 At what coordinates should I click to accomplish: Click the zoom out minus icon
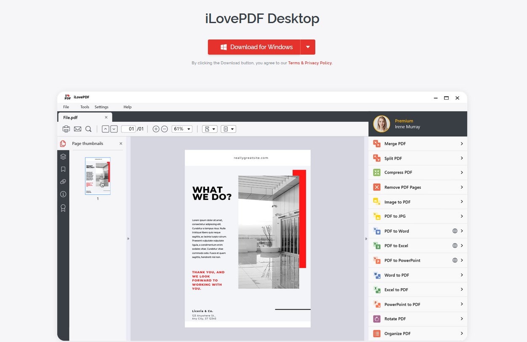(x=165, y=129)
